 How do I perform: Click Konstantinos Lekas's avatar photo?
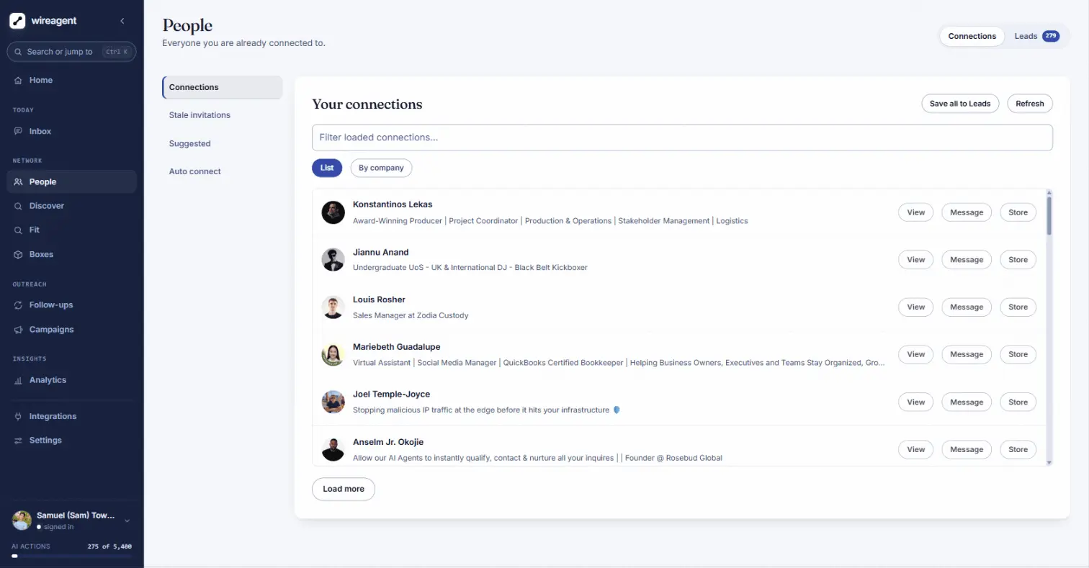tap(333, 212)
